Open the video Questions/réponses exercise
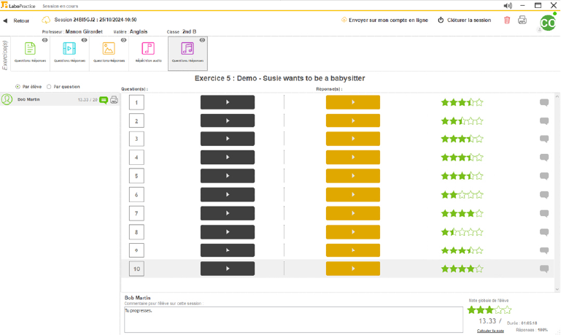561x335 pixels. (69, 53)
